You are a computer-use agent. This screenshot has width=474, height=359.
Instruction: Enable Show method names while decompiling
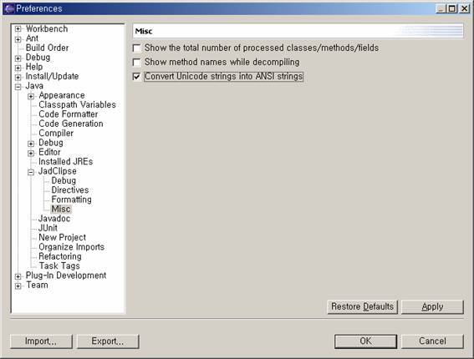pos(136,63)
